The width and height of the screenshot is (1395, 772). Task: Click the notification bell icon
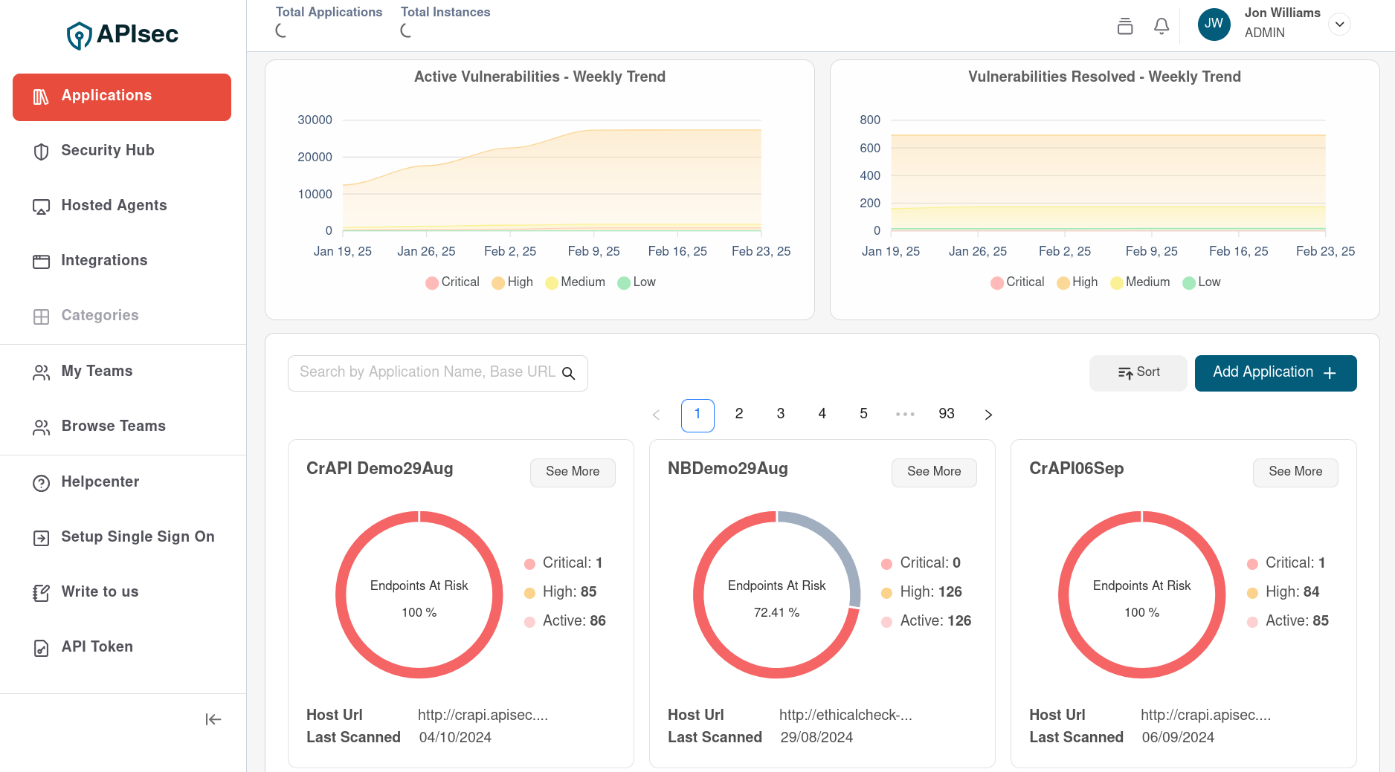coord(1161,26)
